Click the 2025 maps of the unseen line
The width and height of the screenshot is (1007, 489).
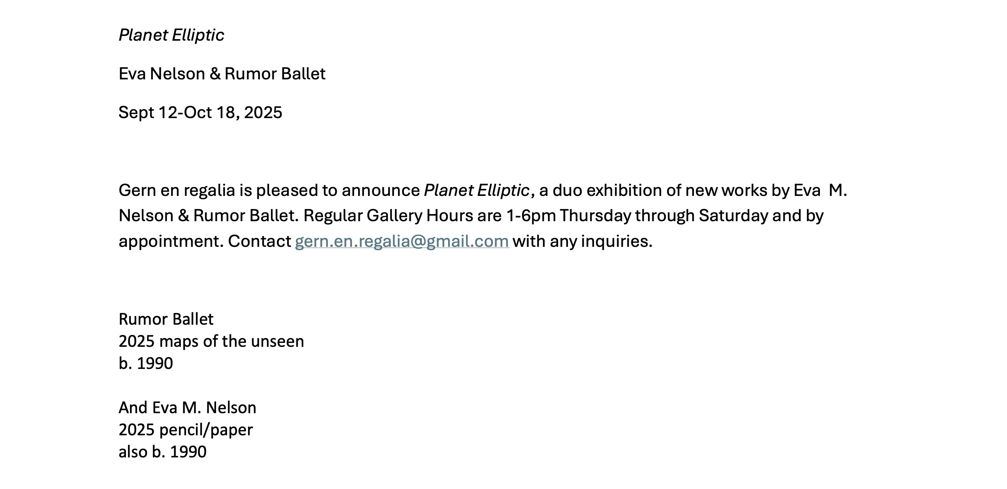click(211, 341)
